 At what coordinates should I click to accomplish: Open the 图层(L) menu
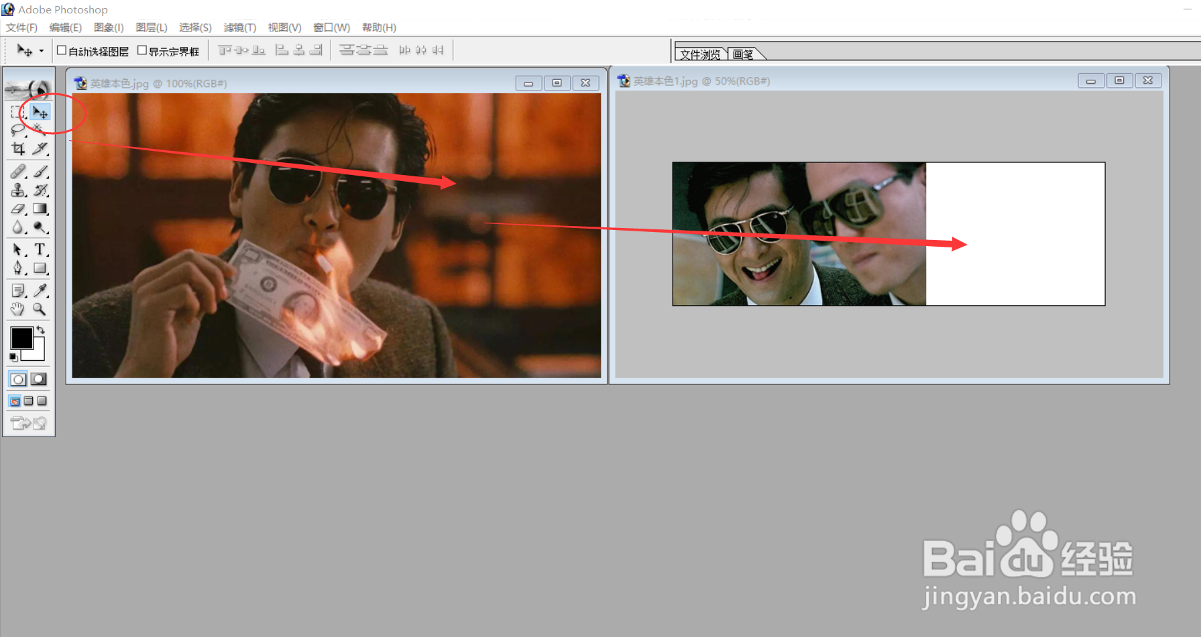pyautogui.click(x=152, y=27)
